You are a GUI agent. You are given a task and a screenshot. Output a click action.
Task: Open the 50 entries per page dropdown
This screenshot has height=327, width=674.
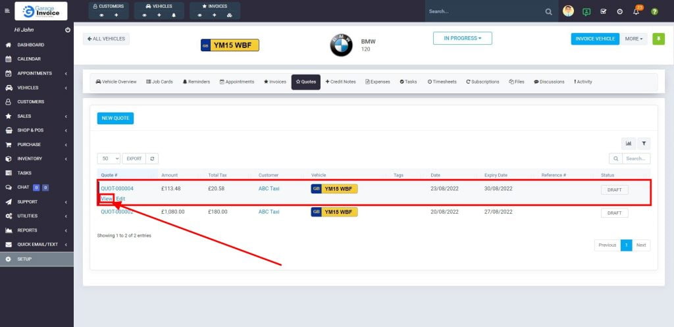pyautogui.click(x=109, y=159)
